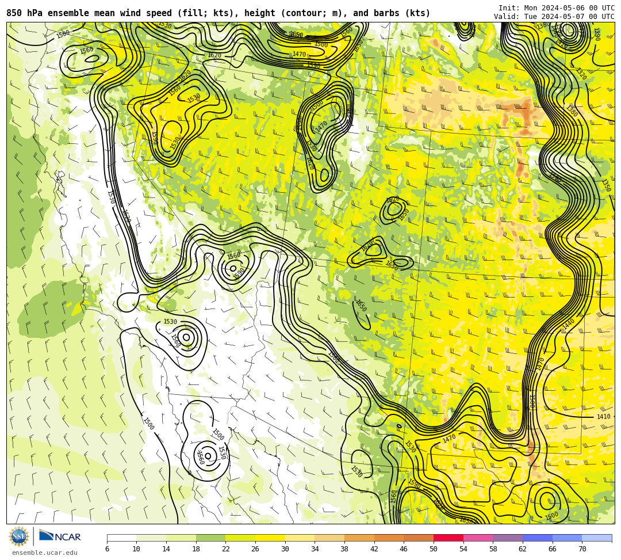Pick the light green 14–18 kts swatch
621x560 pixels.
pyautogui.click(x=181, y=538)
